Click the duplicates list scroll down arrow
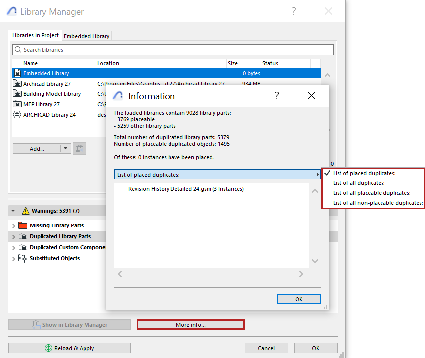 pos(315,261)
